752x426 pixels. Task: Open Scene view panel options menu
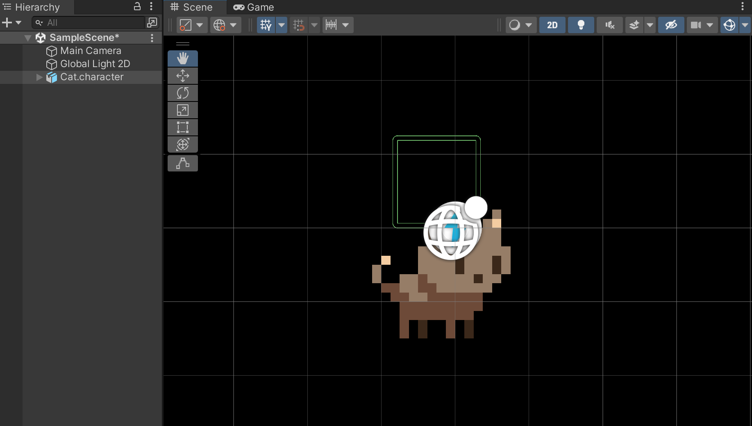point(743,6)
